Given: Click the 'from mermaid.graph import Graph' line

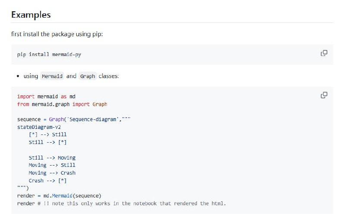Looking at the screenshot, I should [62, 104].
